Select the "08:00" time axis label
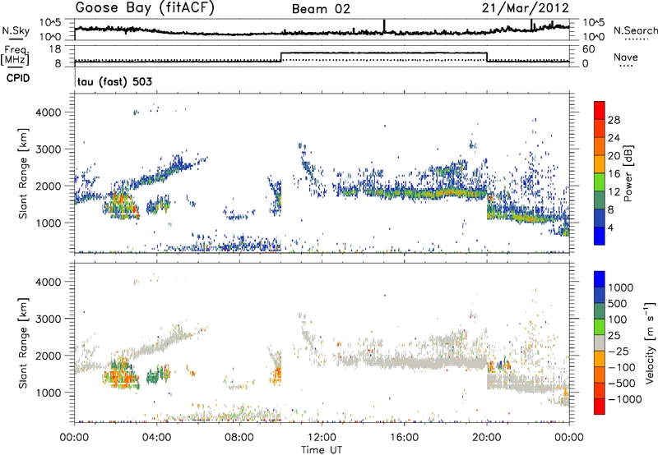Screen dimensions: 658x455 (239, 438)
